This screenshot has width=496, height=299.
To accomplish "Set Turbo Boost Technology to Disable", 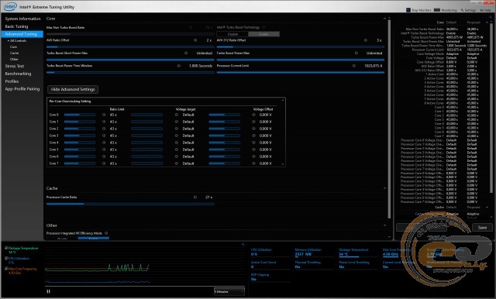I will coord(232,34).
